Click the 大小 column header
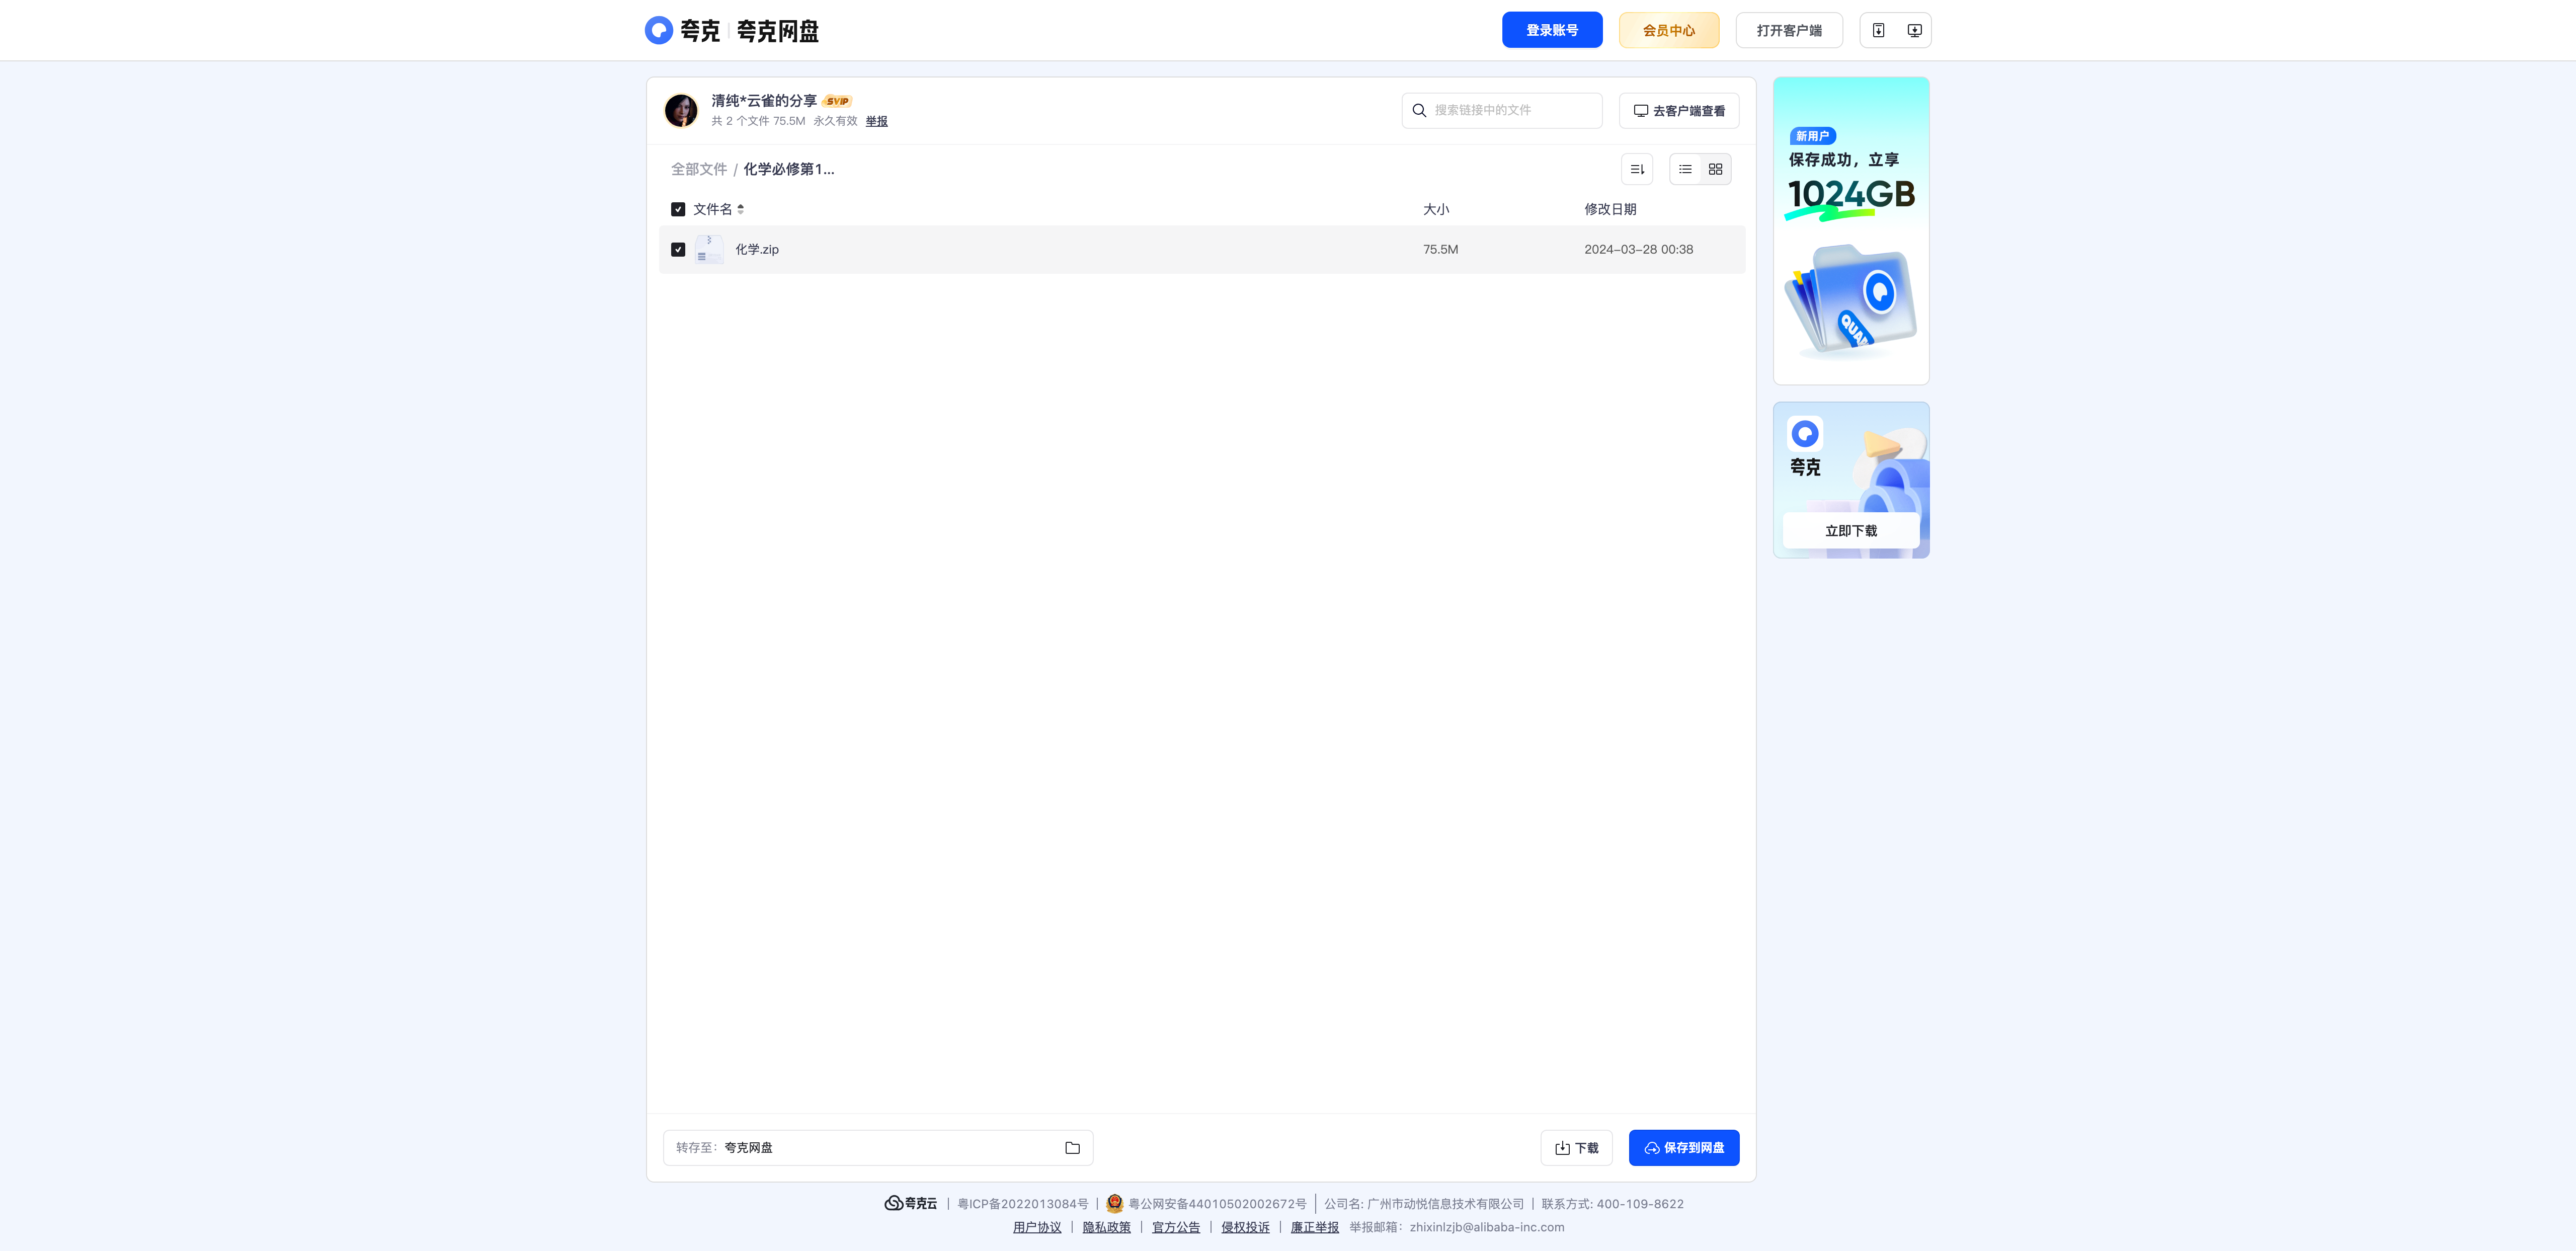2576x1251 pixels. (x=1436, y=209)
